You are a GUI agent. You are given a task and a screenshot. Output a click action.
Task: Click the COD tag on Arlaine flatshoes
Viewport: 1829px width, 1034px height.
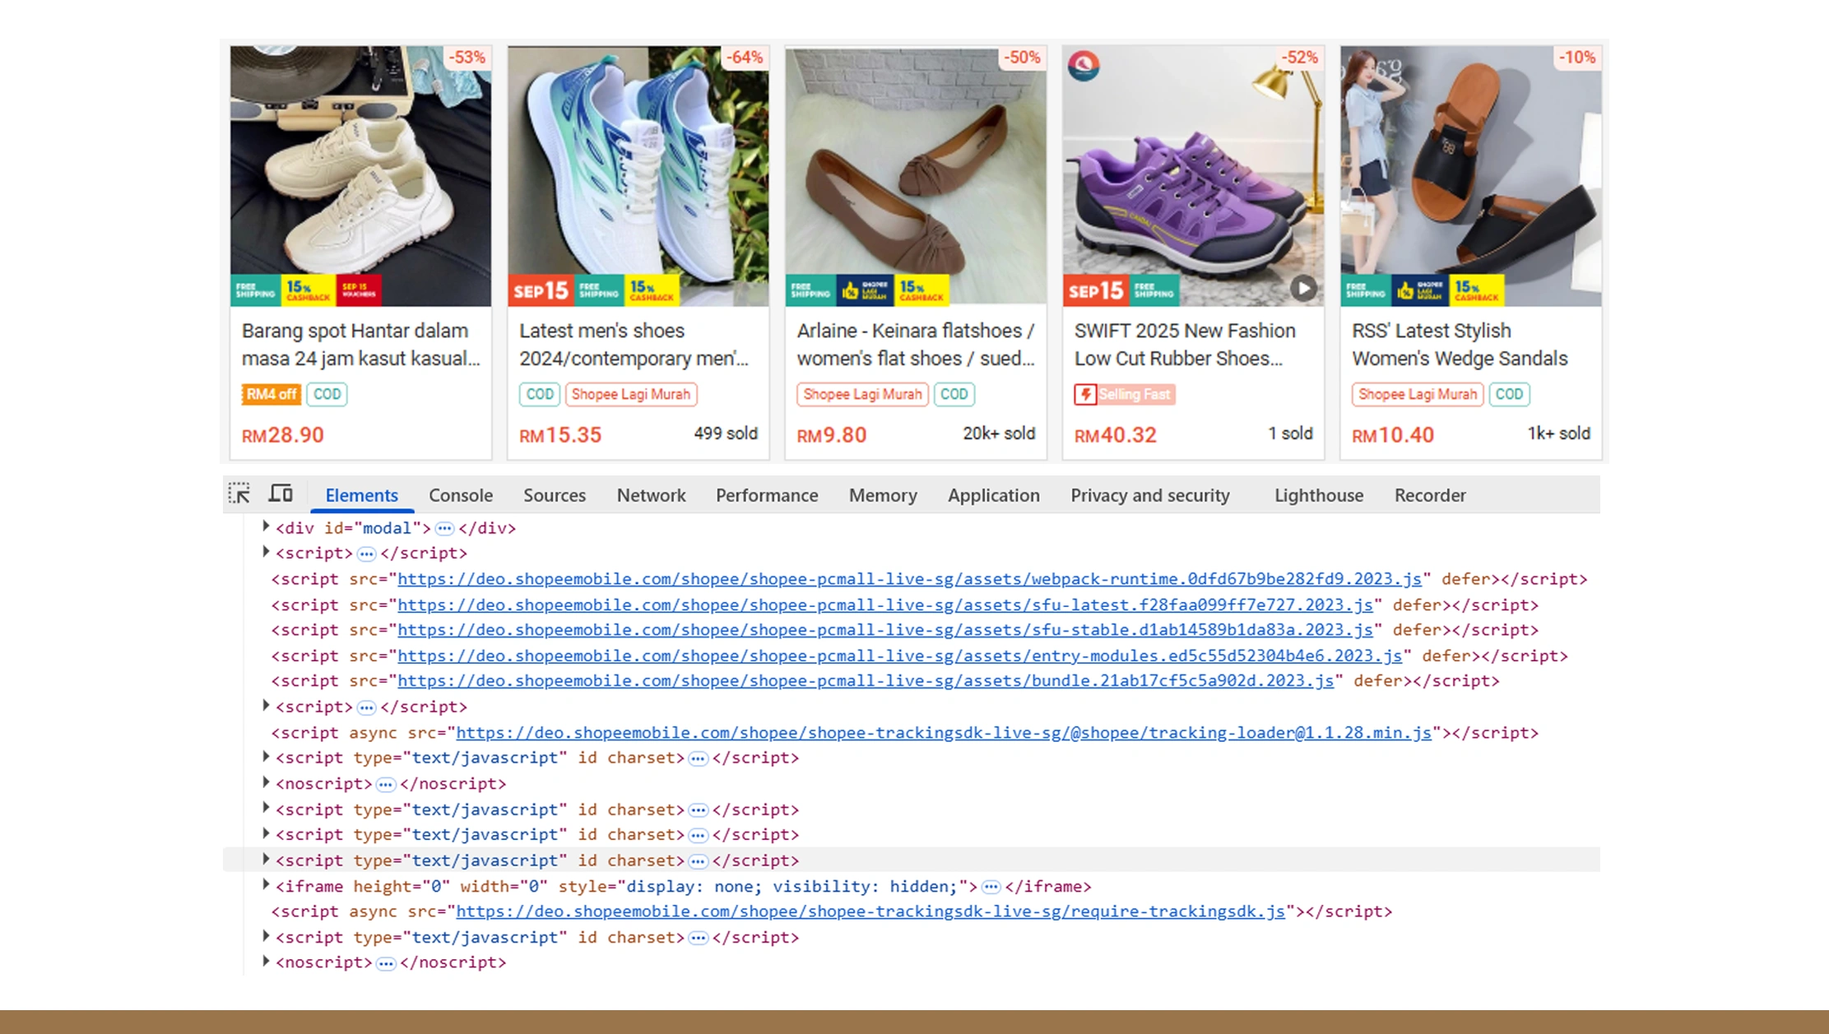tap(954, 394)
